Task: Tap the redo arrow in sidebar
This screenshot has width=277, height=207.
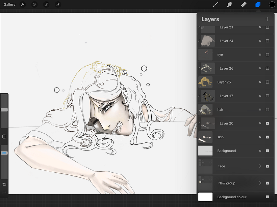Action: tap(4, 193)
